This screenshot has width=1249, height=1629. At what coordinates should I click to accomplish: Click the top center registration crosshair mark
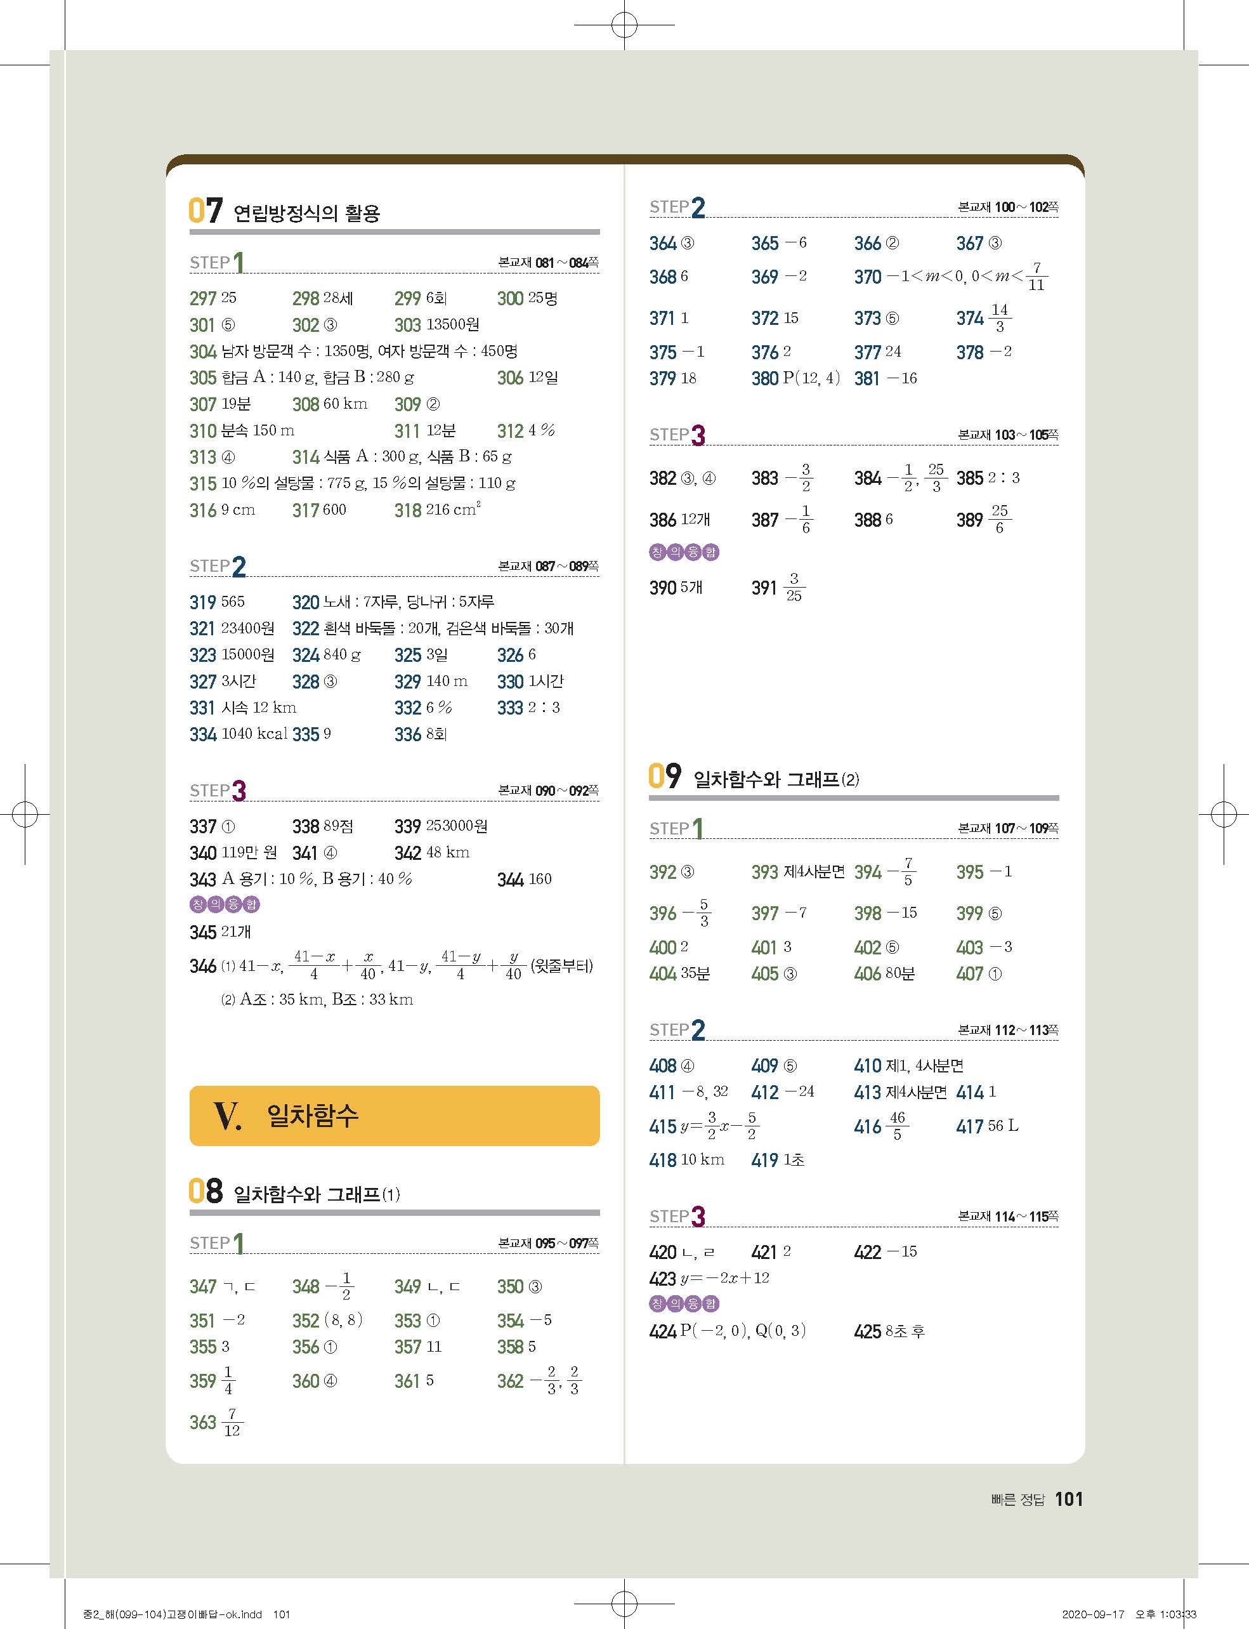pos(624,25)
